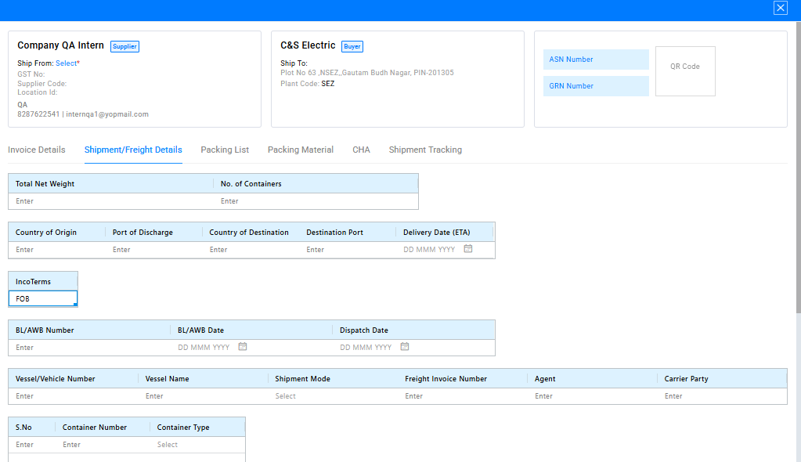
Task: Select the CHA tab
Action: [x=361, y=150]
